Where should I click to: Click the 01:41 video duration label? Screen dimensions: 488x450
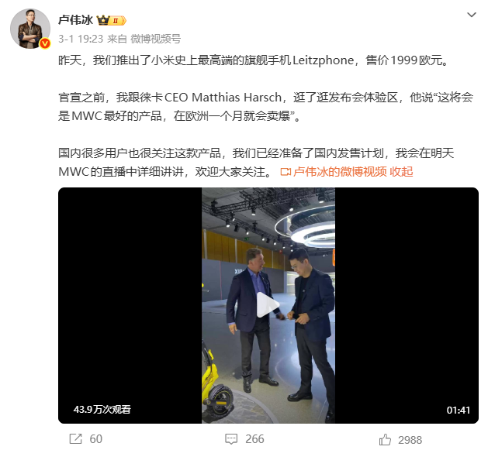click(458, 410)
